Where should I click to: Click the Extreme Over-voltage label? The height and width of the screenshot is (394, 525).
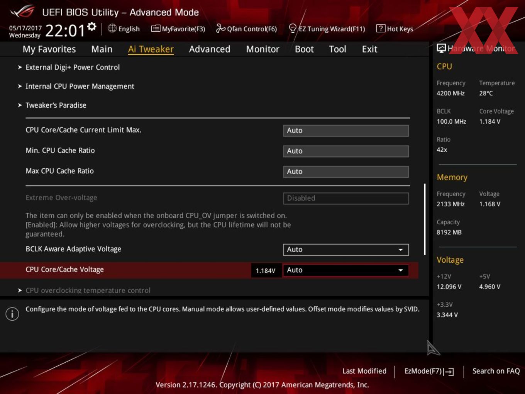pos(61,198)
